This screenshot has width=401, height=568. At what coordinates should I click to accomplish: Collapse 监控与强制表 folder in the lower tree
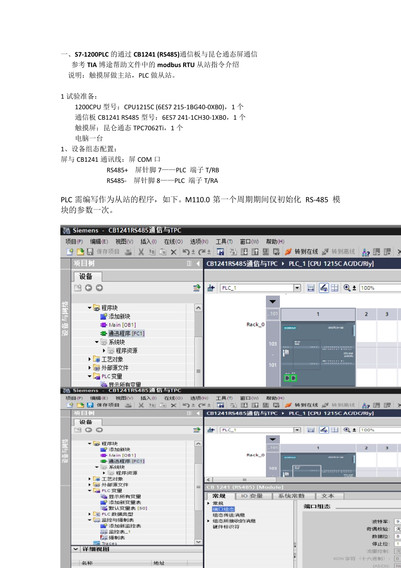(89, 520)
